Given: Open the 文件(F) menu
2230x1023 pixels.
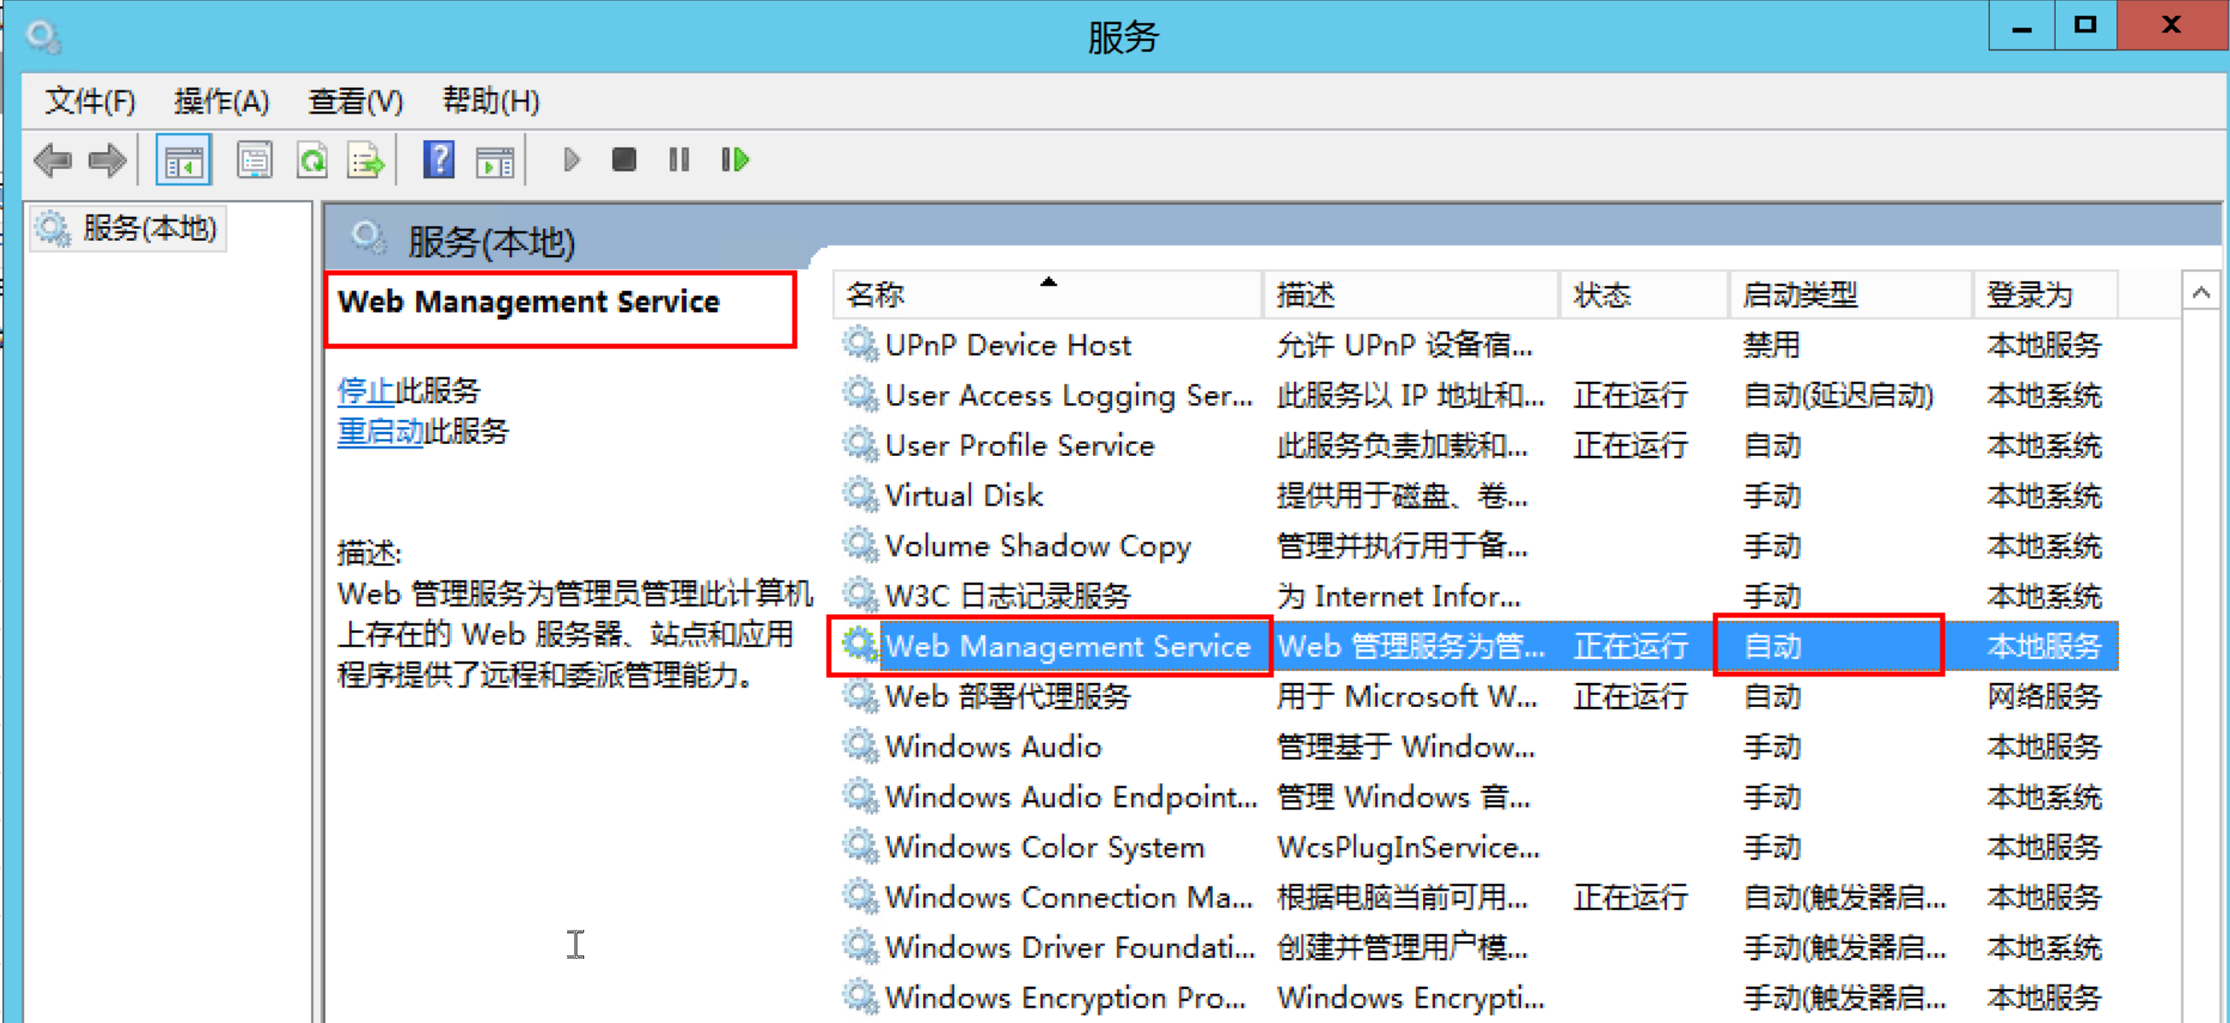Looking at the screenshot, I should coord(90,102).
